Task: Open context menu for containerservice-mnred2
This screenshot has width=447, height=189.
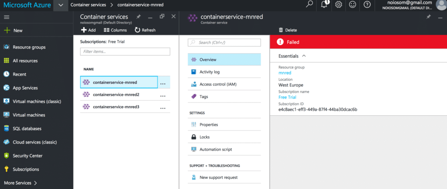Action: (163, 96)
